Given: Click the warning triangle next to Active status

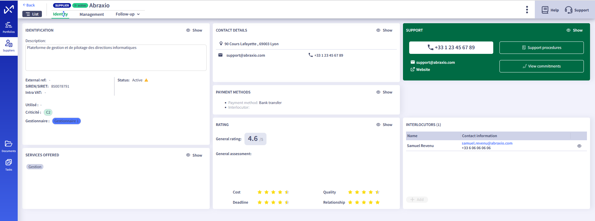Looking at the screenshot, I should coord(146,80).
